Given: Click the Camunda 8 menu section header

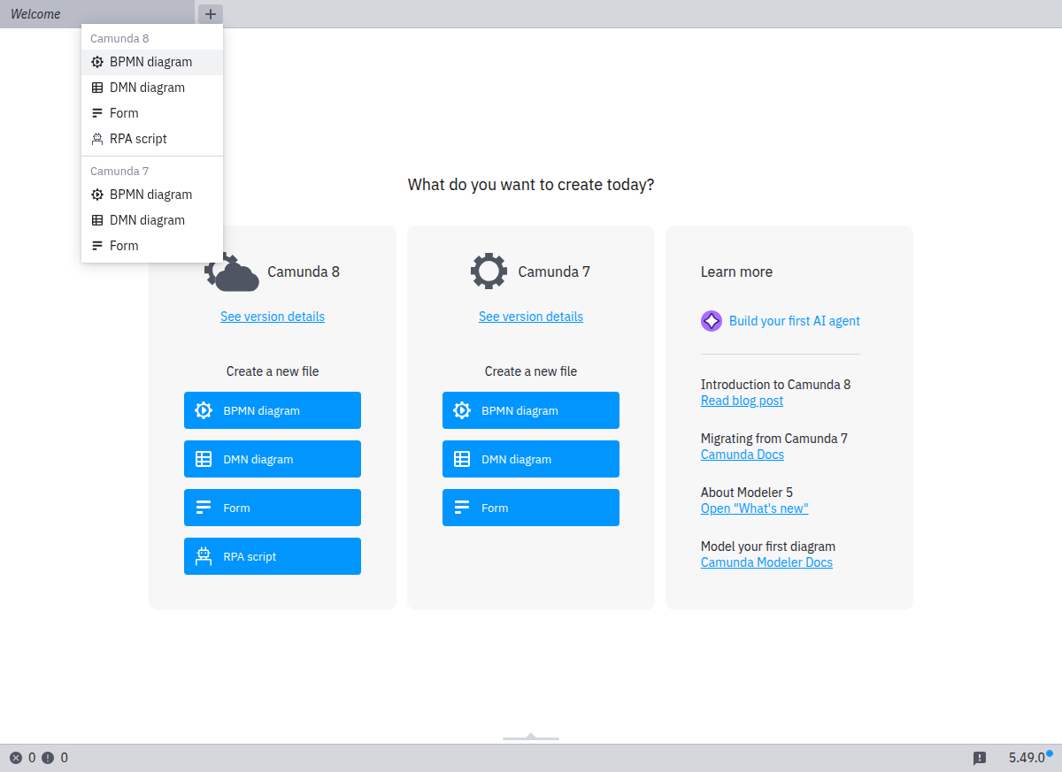Looking at the screenshot, I should [119, 39].
